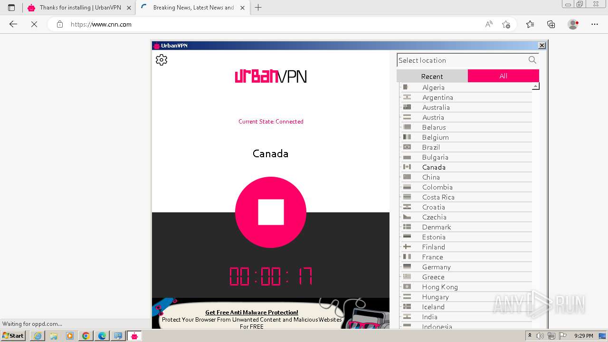The height and width of the screenshot is (342, 608).
Task: Launch Internet Explorer from taskbar
Action: (x=38, y=336)
